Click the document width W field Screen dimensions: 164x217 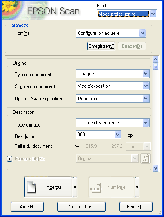(x=89, y=146)
